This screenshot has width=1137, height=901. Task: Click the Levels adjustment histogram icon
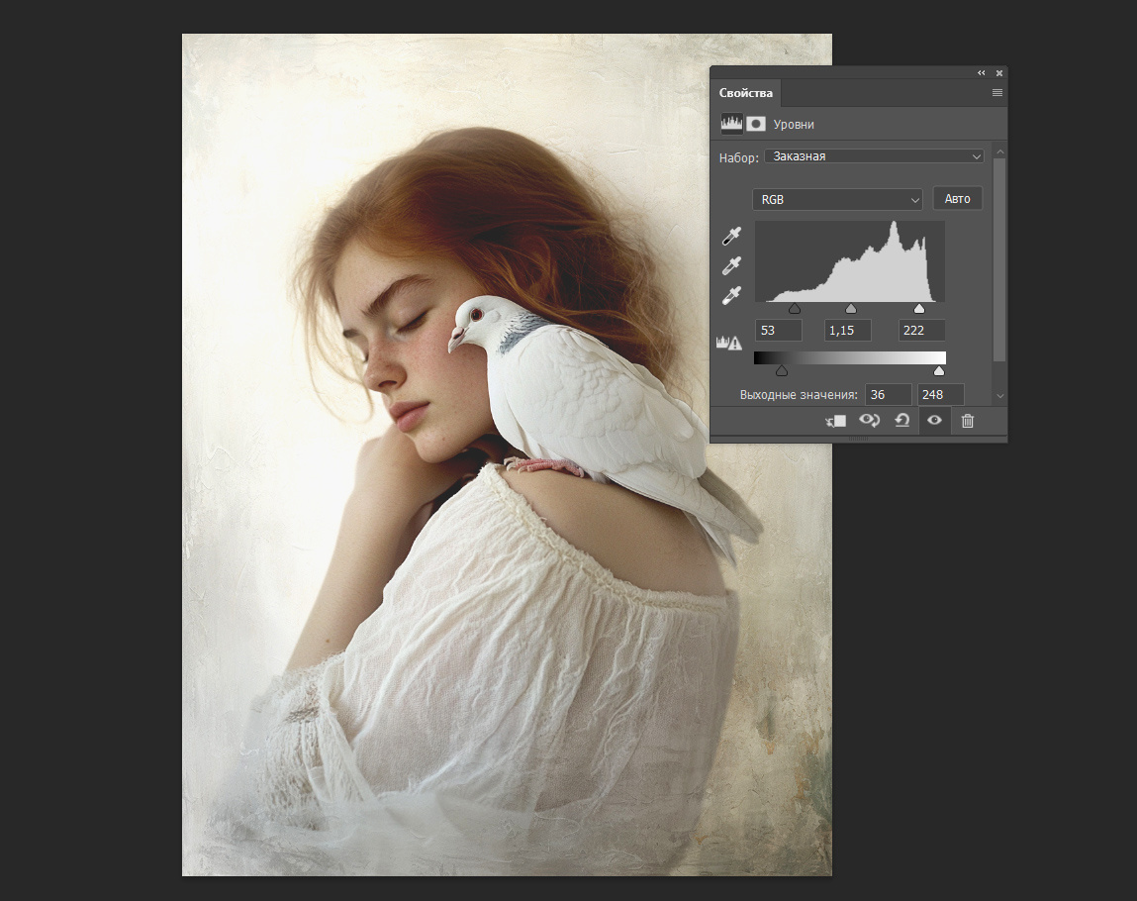point(731,124)
